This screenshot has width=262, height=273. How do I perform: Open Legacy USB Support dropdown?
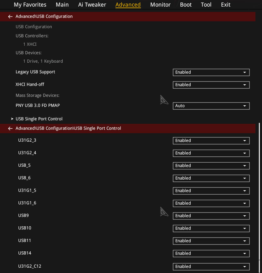(211, 72)
